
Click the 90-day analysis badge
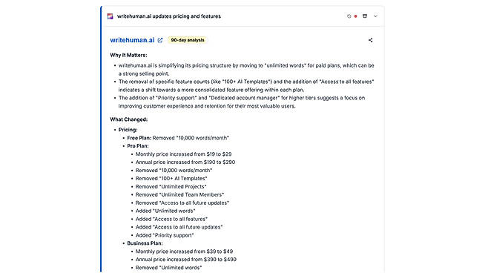(188, 40)
